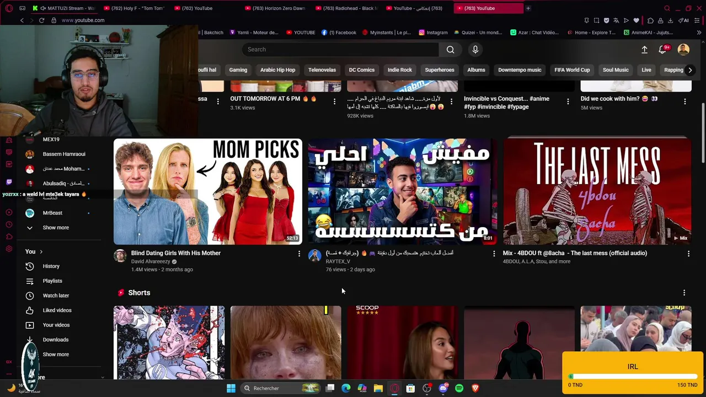
Task: Open MOM PICKS video thumbnail
Action: pyautogui.click(x=208, y=191)
